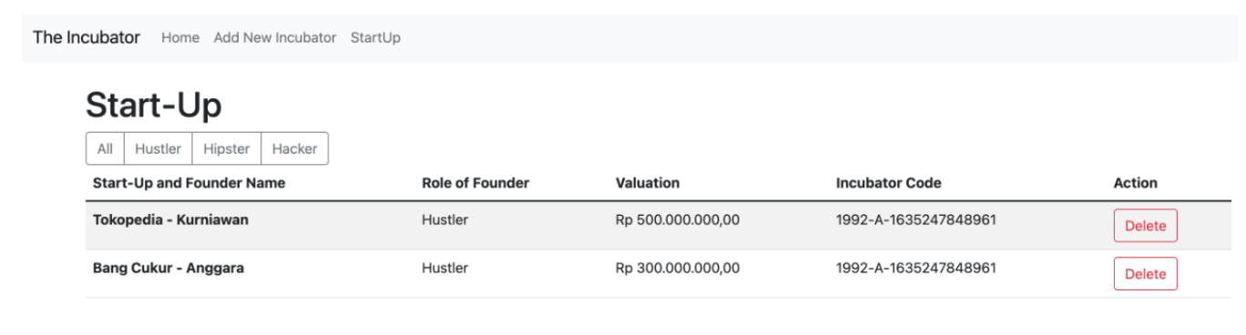Filter startups by Hacker role
Viewport: 1246px width, 335px height.
coord(295,148)
